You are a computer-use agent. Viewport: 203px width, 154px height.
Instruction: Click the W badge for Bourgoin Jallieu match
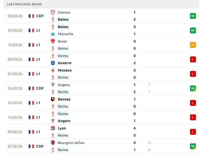(x=193, y=146)
